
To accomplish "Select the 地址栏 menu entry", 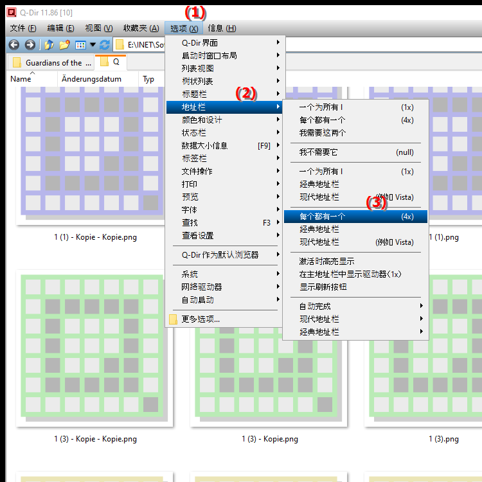I will 224,107.
